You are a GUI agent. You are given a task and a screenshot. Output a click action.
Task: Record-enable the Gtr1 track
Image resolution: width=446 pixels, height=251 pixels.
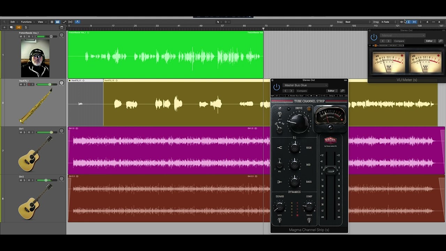[29, 132]
